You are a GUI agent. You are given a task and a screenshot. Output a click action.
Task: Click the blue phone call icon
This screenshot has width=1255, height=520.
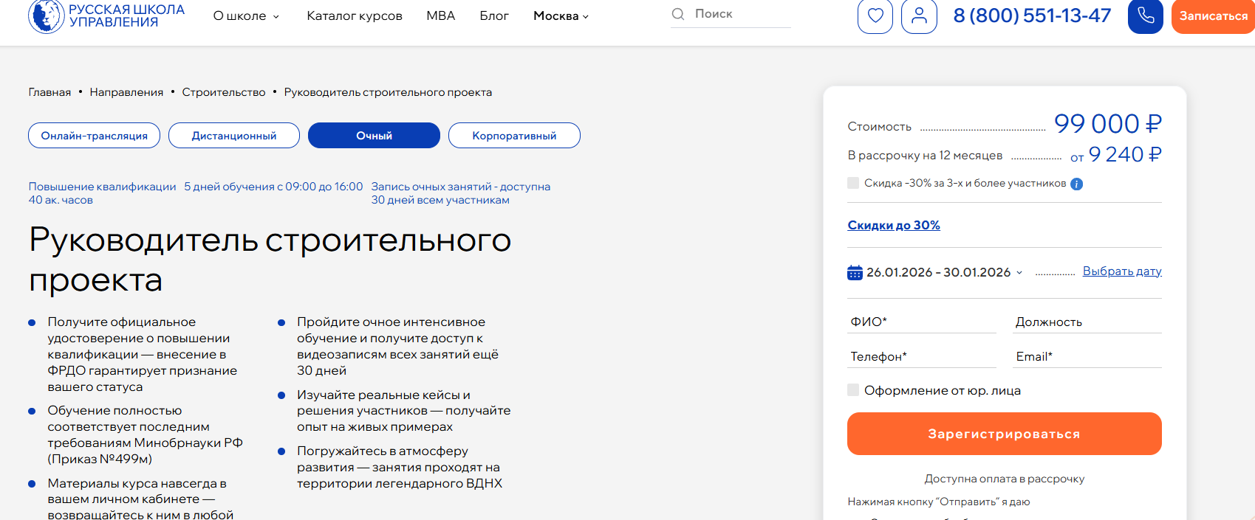point(1145,16)
